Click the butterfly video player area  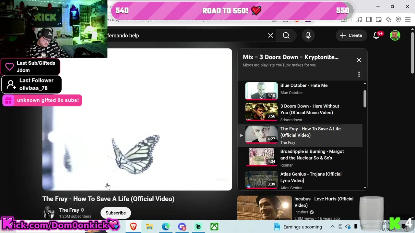137,119
